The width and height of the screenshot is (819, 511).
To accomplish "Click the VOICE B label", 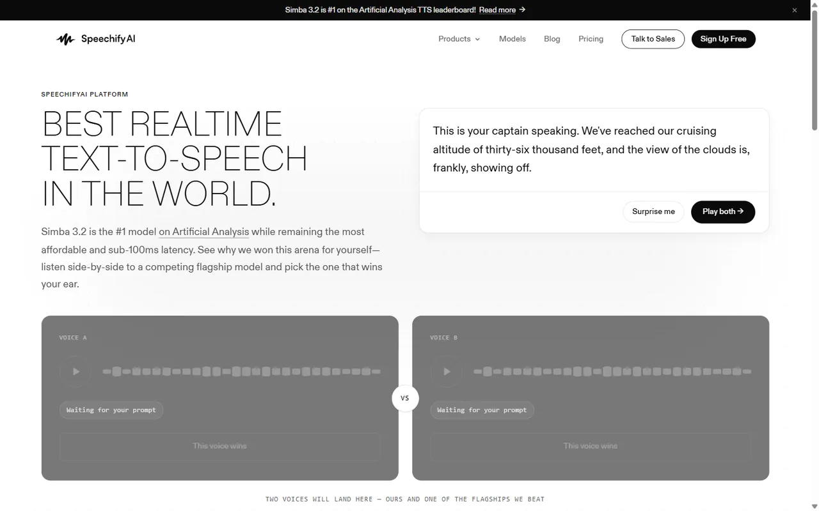I will click(x=444, y=337).
